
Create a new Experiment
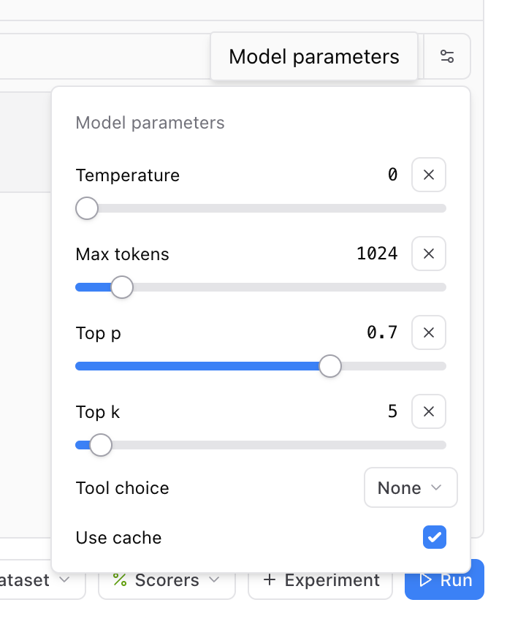click(320, 579)
